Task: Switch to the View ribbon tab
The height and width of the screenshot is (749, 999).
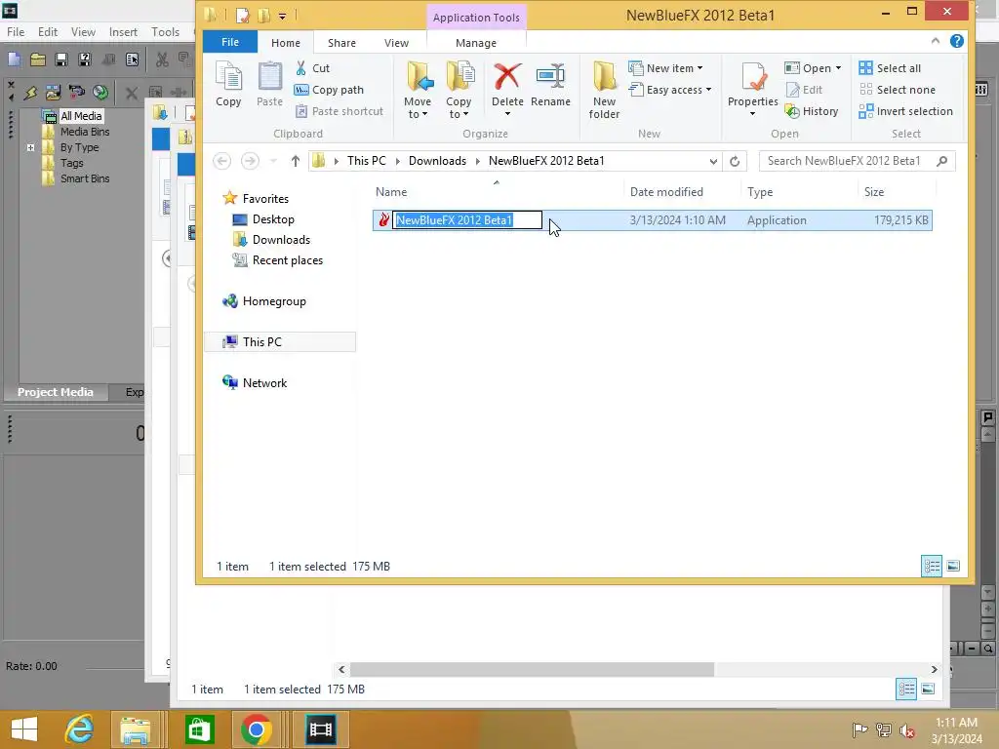Action: click(x=396, y=43)
